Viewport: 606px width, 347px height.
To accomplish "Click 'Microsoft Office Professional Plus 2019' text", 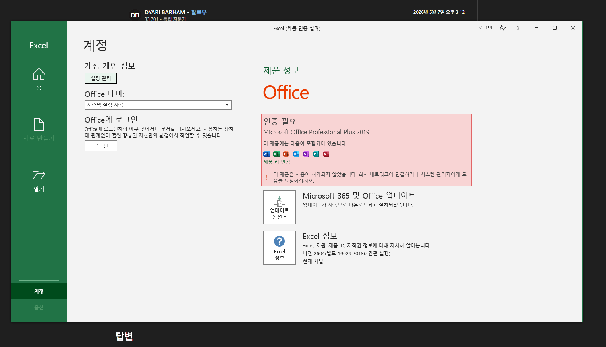I will (316, 132).
